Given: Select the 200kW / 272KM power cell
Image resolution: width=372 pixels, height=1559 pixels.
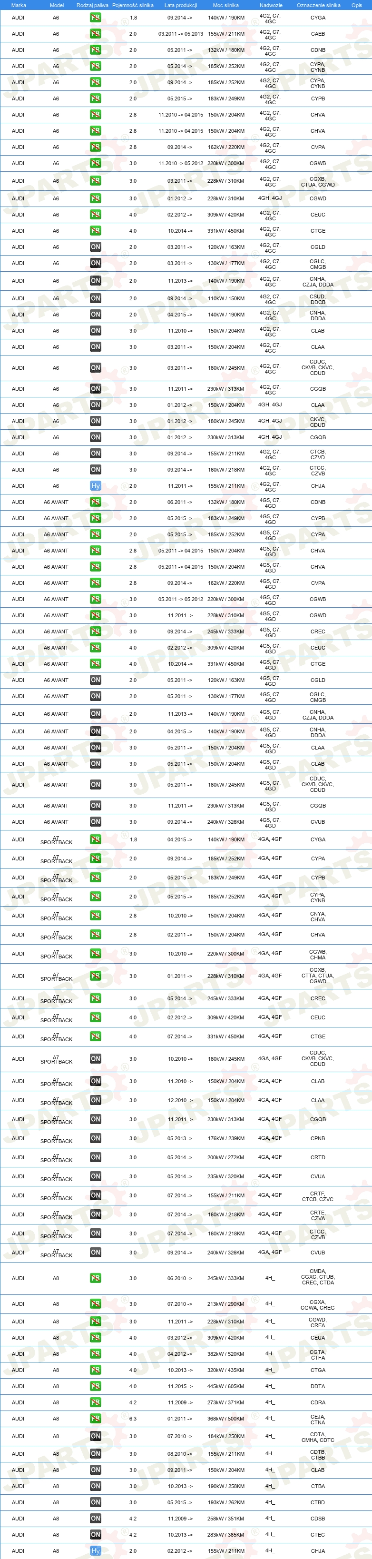Looking at the screenshot, I should [225, 1157].
